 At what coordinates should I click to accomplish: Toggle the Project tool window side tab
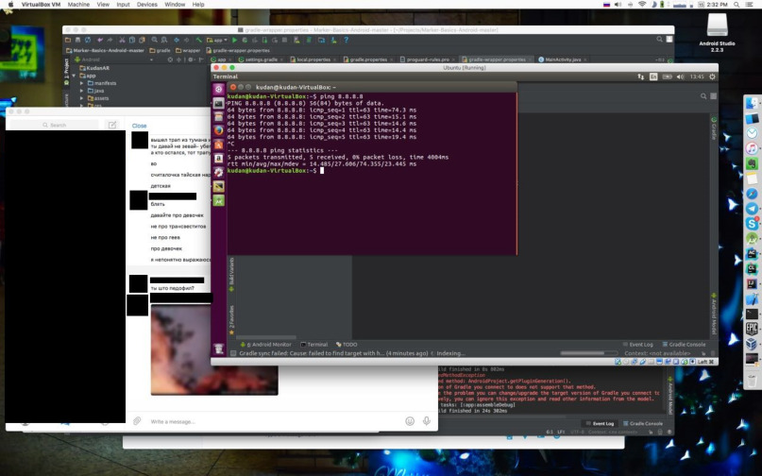tap(66, 68)
